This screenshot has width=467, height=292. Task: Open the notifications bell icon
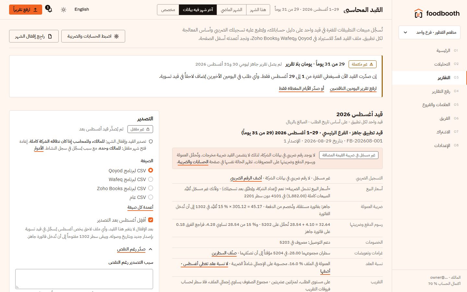pos(49,9)
